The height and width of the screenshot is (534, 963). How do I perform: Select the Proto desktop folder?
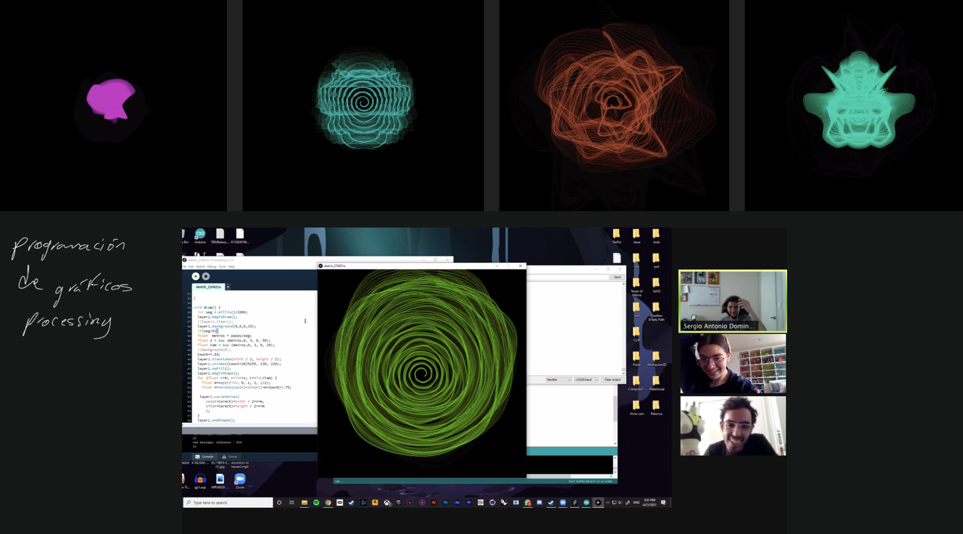[x=636, y=359]
